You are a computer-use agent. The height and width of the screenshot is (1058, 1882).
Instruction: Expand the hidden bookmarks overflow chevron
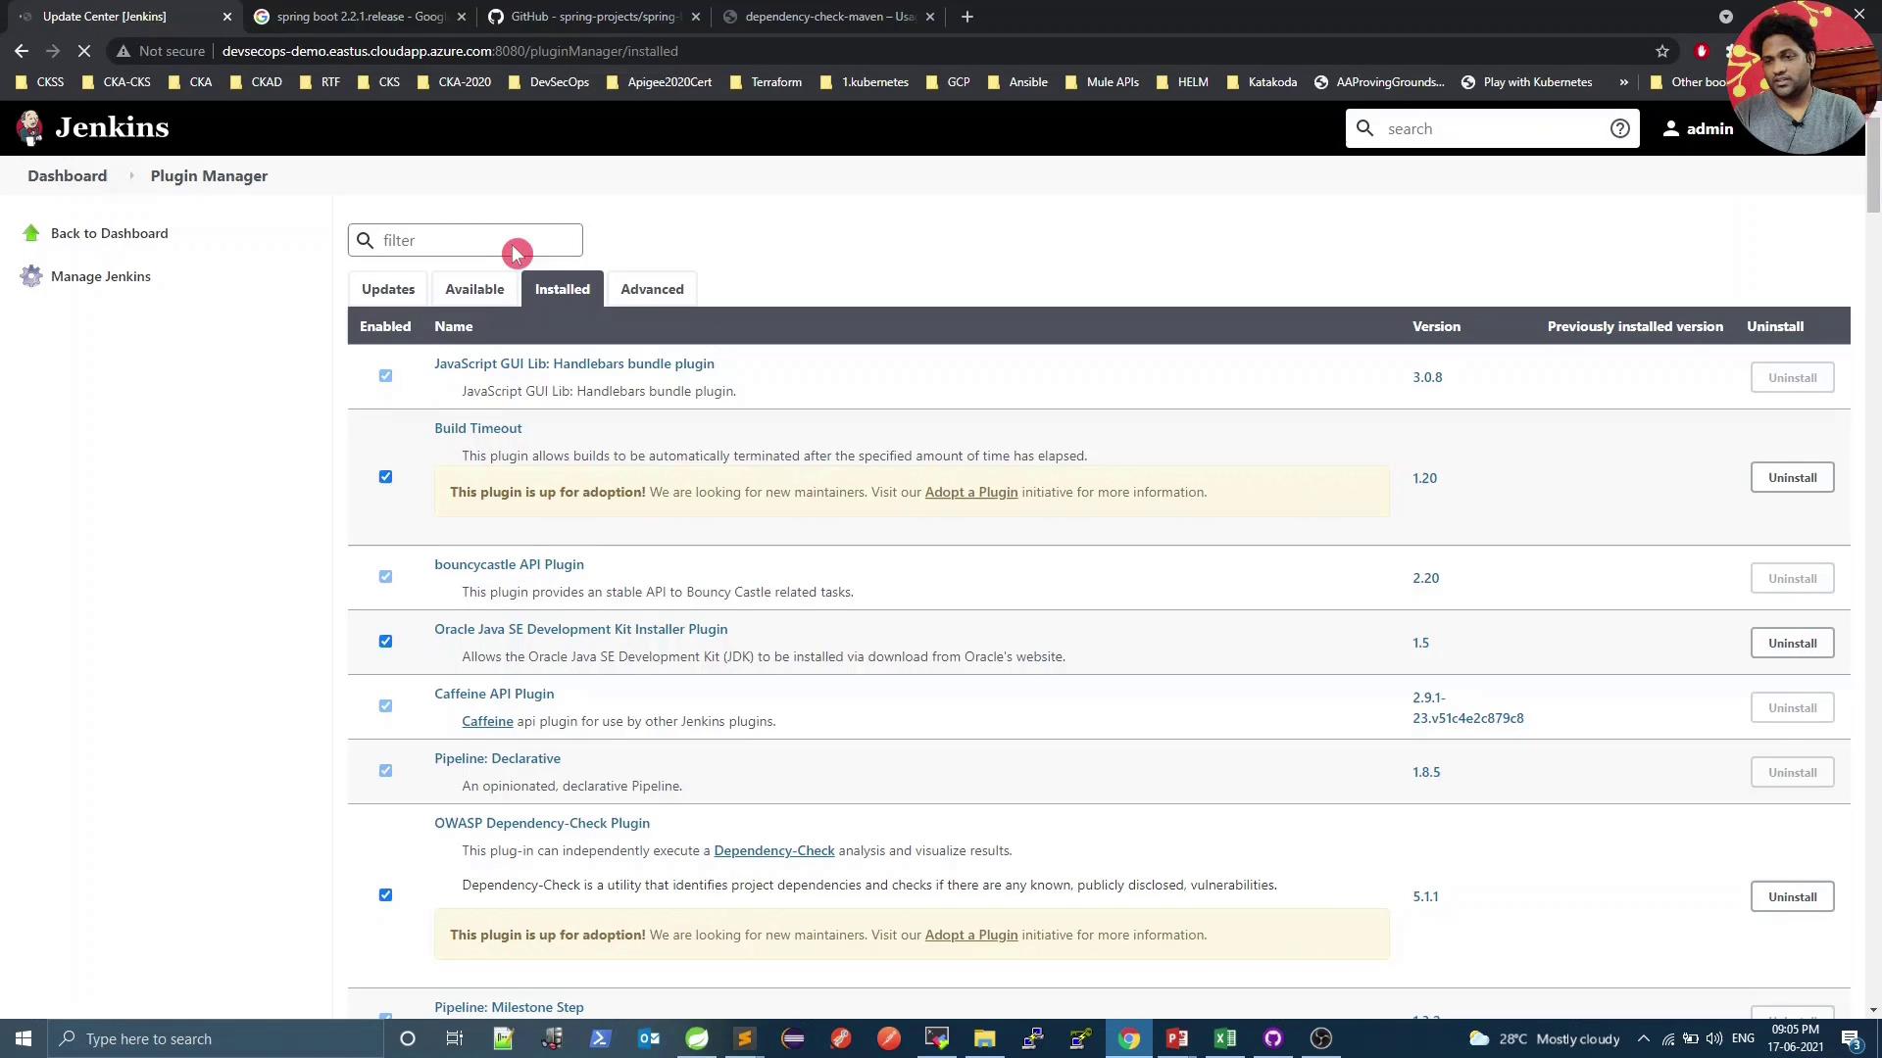(1623, 82)
